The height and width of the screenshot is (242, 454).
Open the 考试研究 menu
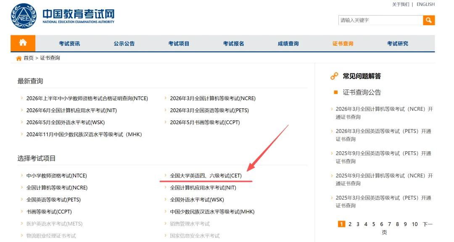tap(398, 43)
